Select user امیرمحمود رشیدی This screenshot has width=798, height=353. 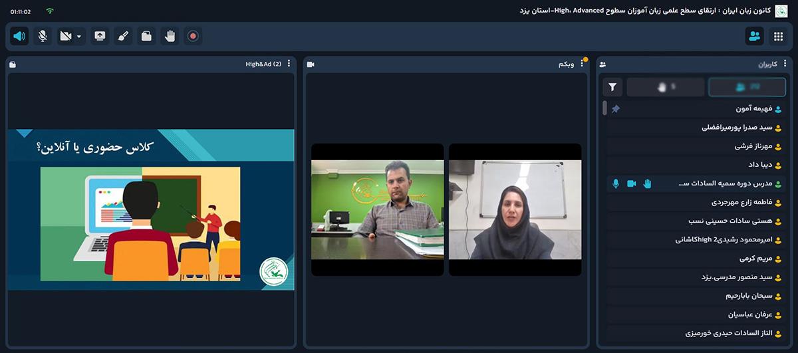(x=697, y=239)
